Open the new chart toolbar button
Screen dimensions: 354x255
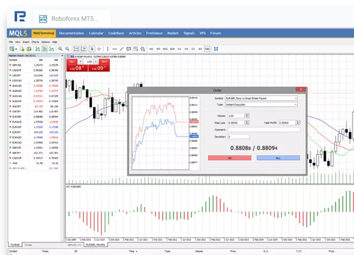click(x=12, y=49)
